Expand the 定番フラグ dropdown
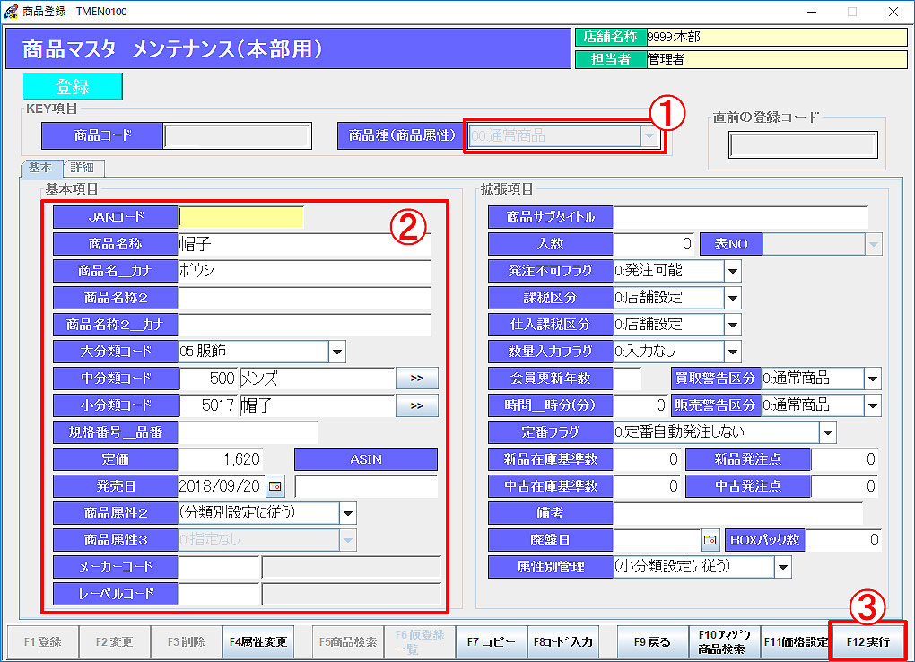 click(x=827, y=432)
